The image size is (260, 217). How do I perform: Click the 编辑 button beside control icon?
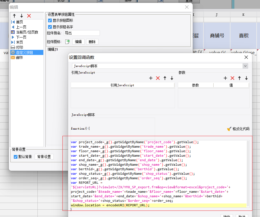[78, 42]
